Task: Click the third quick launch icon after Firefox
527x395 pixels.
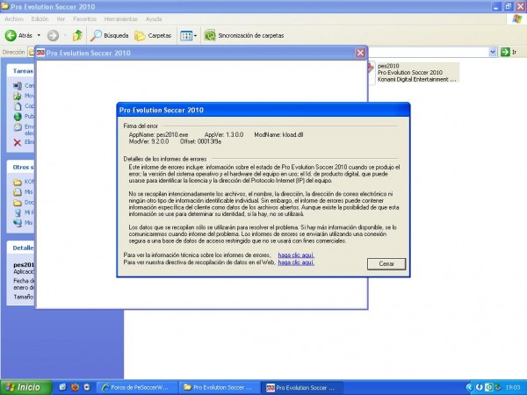Action: [x=87, y=387]
